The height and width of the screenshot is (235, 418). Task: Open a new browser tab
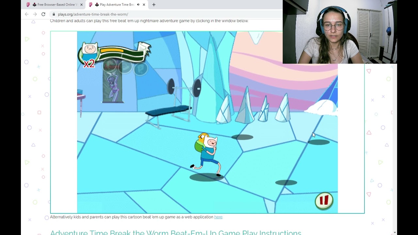pos(154,5)
